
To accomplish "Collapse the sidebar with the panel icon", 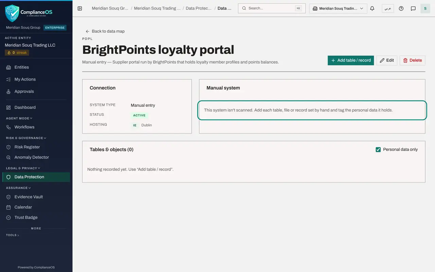I will tap(80, 8).
